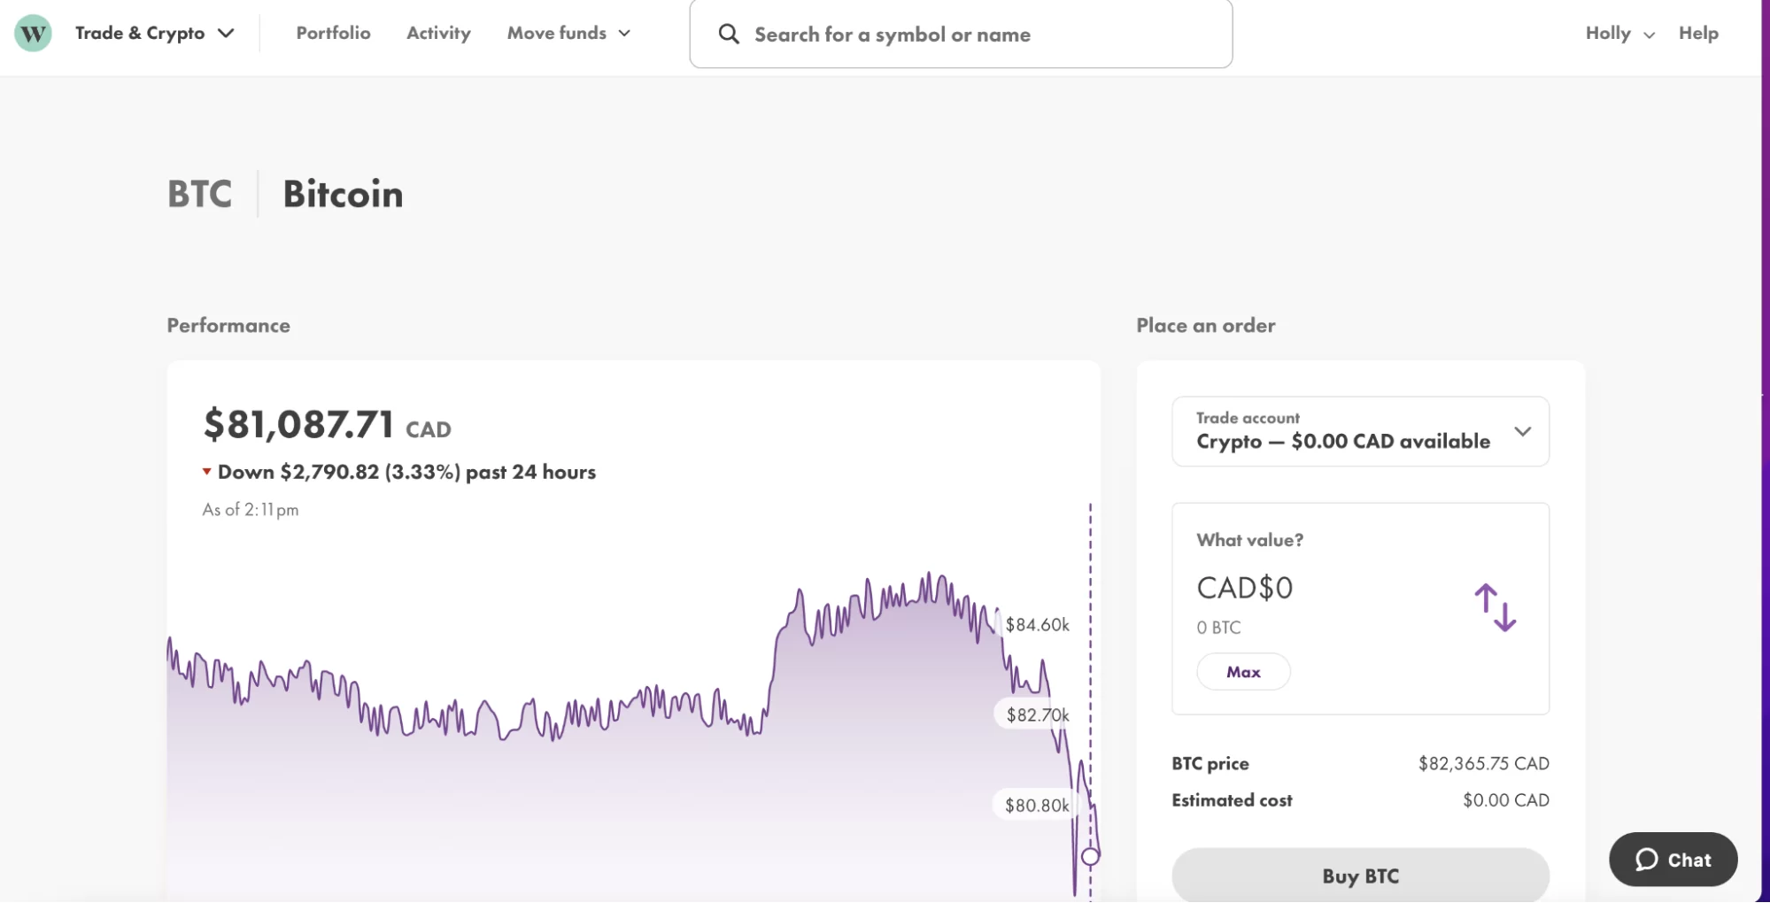Open the Holly account menu

(1619, 34)
